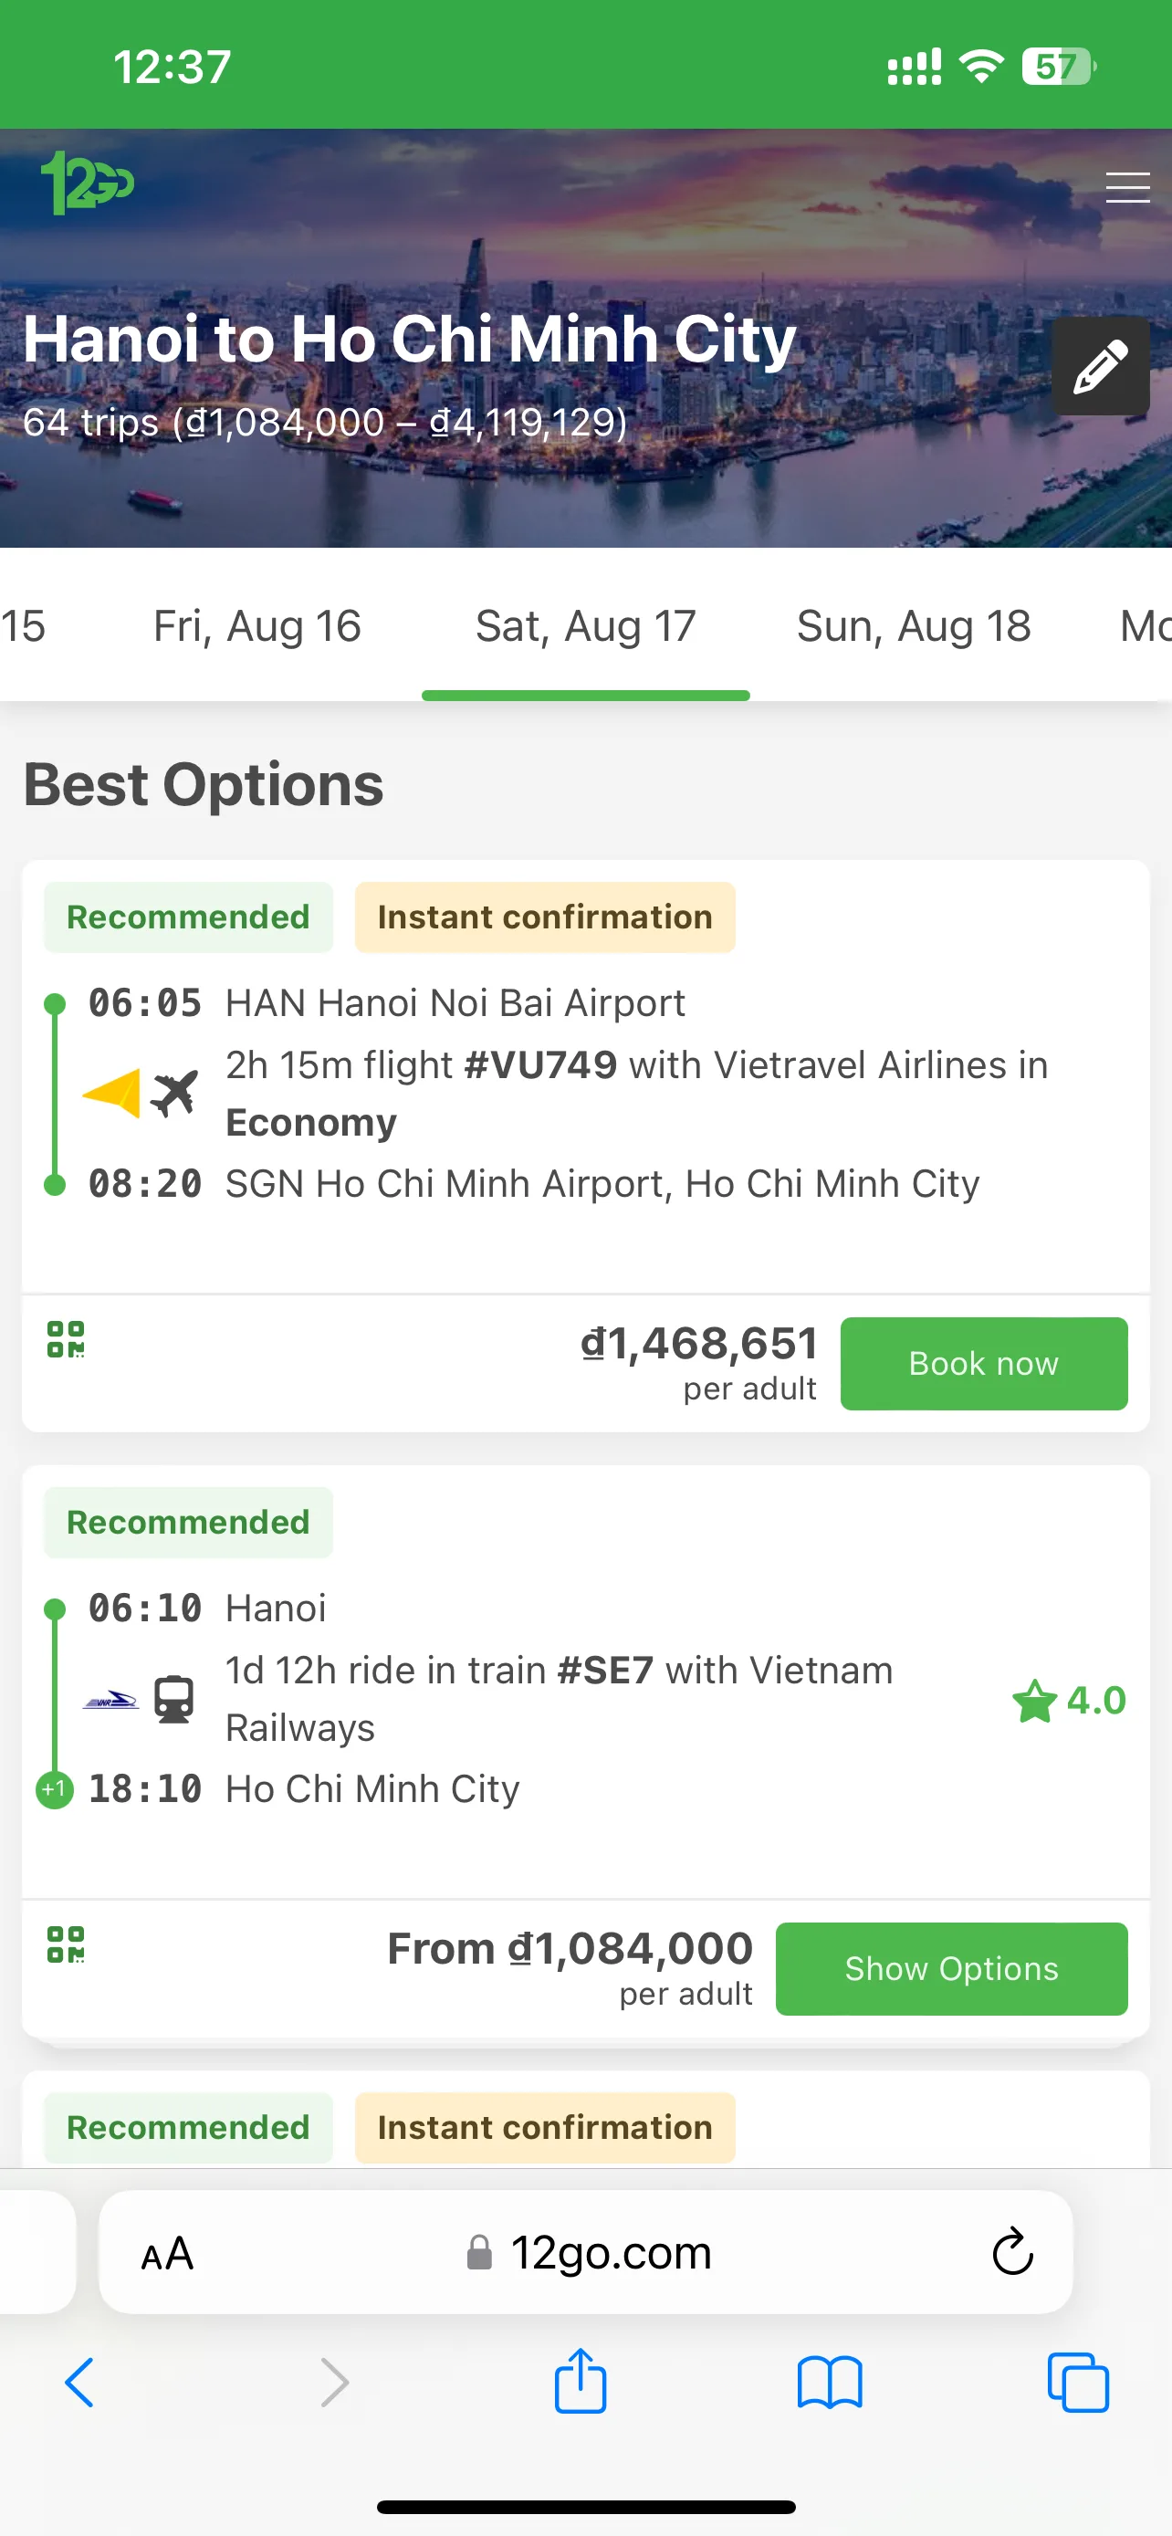Open QR code icon on the Vietravel flight card
This screenshot has width=1172, height=2536.
(x=66, y=1339)
